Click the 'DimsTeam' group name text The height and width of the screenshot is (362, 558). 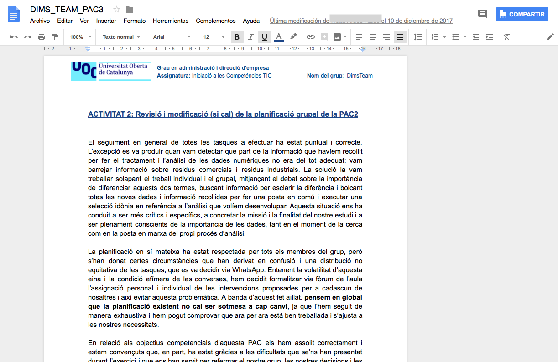tap(360, 76)
